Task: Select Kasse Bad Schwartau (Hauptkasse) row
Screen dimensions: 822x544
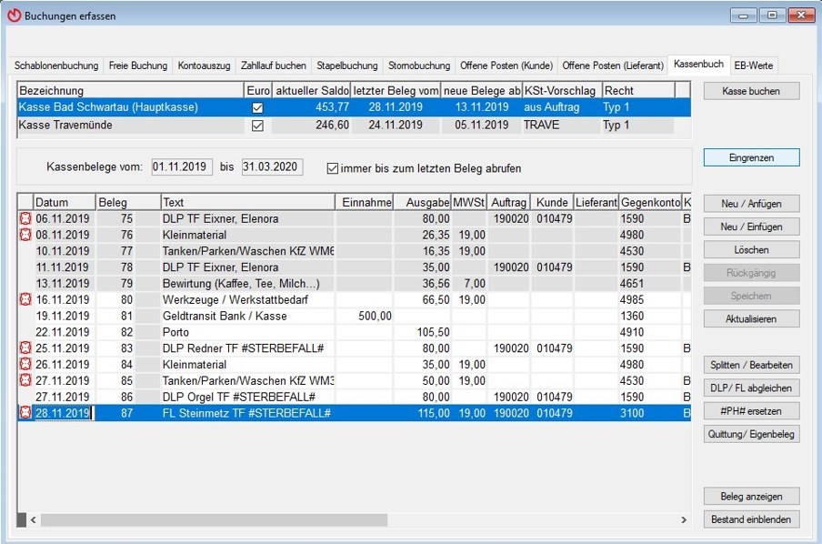Action: point(354,107)
